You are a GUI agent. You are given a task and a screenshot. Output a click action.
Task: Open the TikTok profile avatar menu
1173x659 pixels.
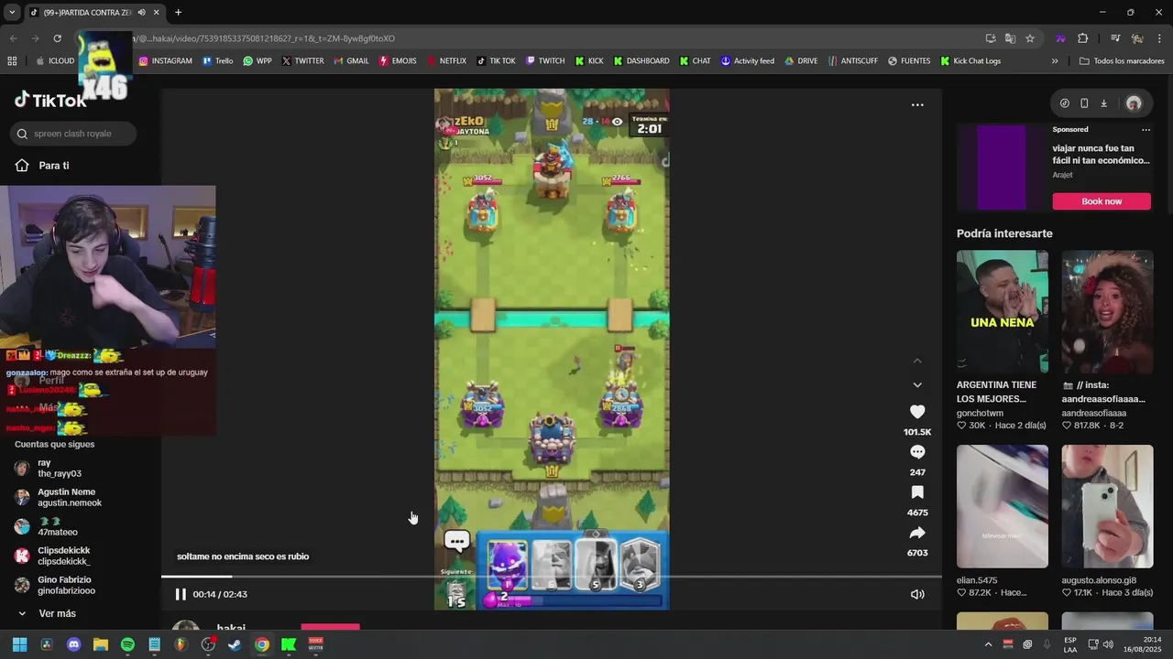click(x=1134, y=103)
